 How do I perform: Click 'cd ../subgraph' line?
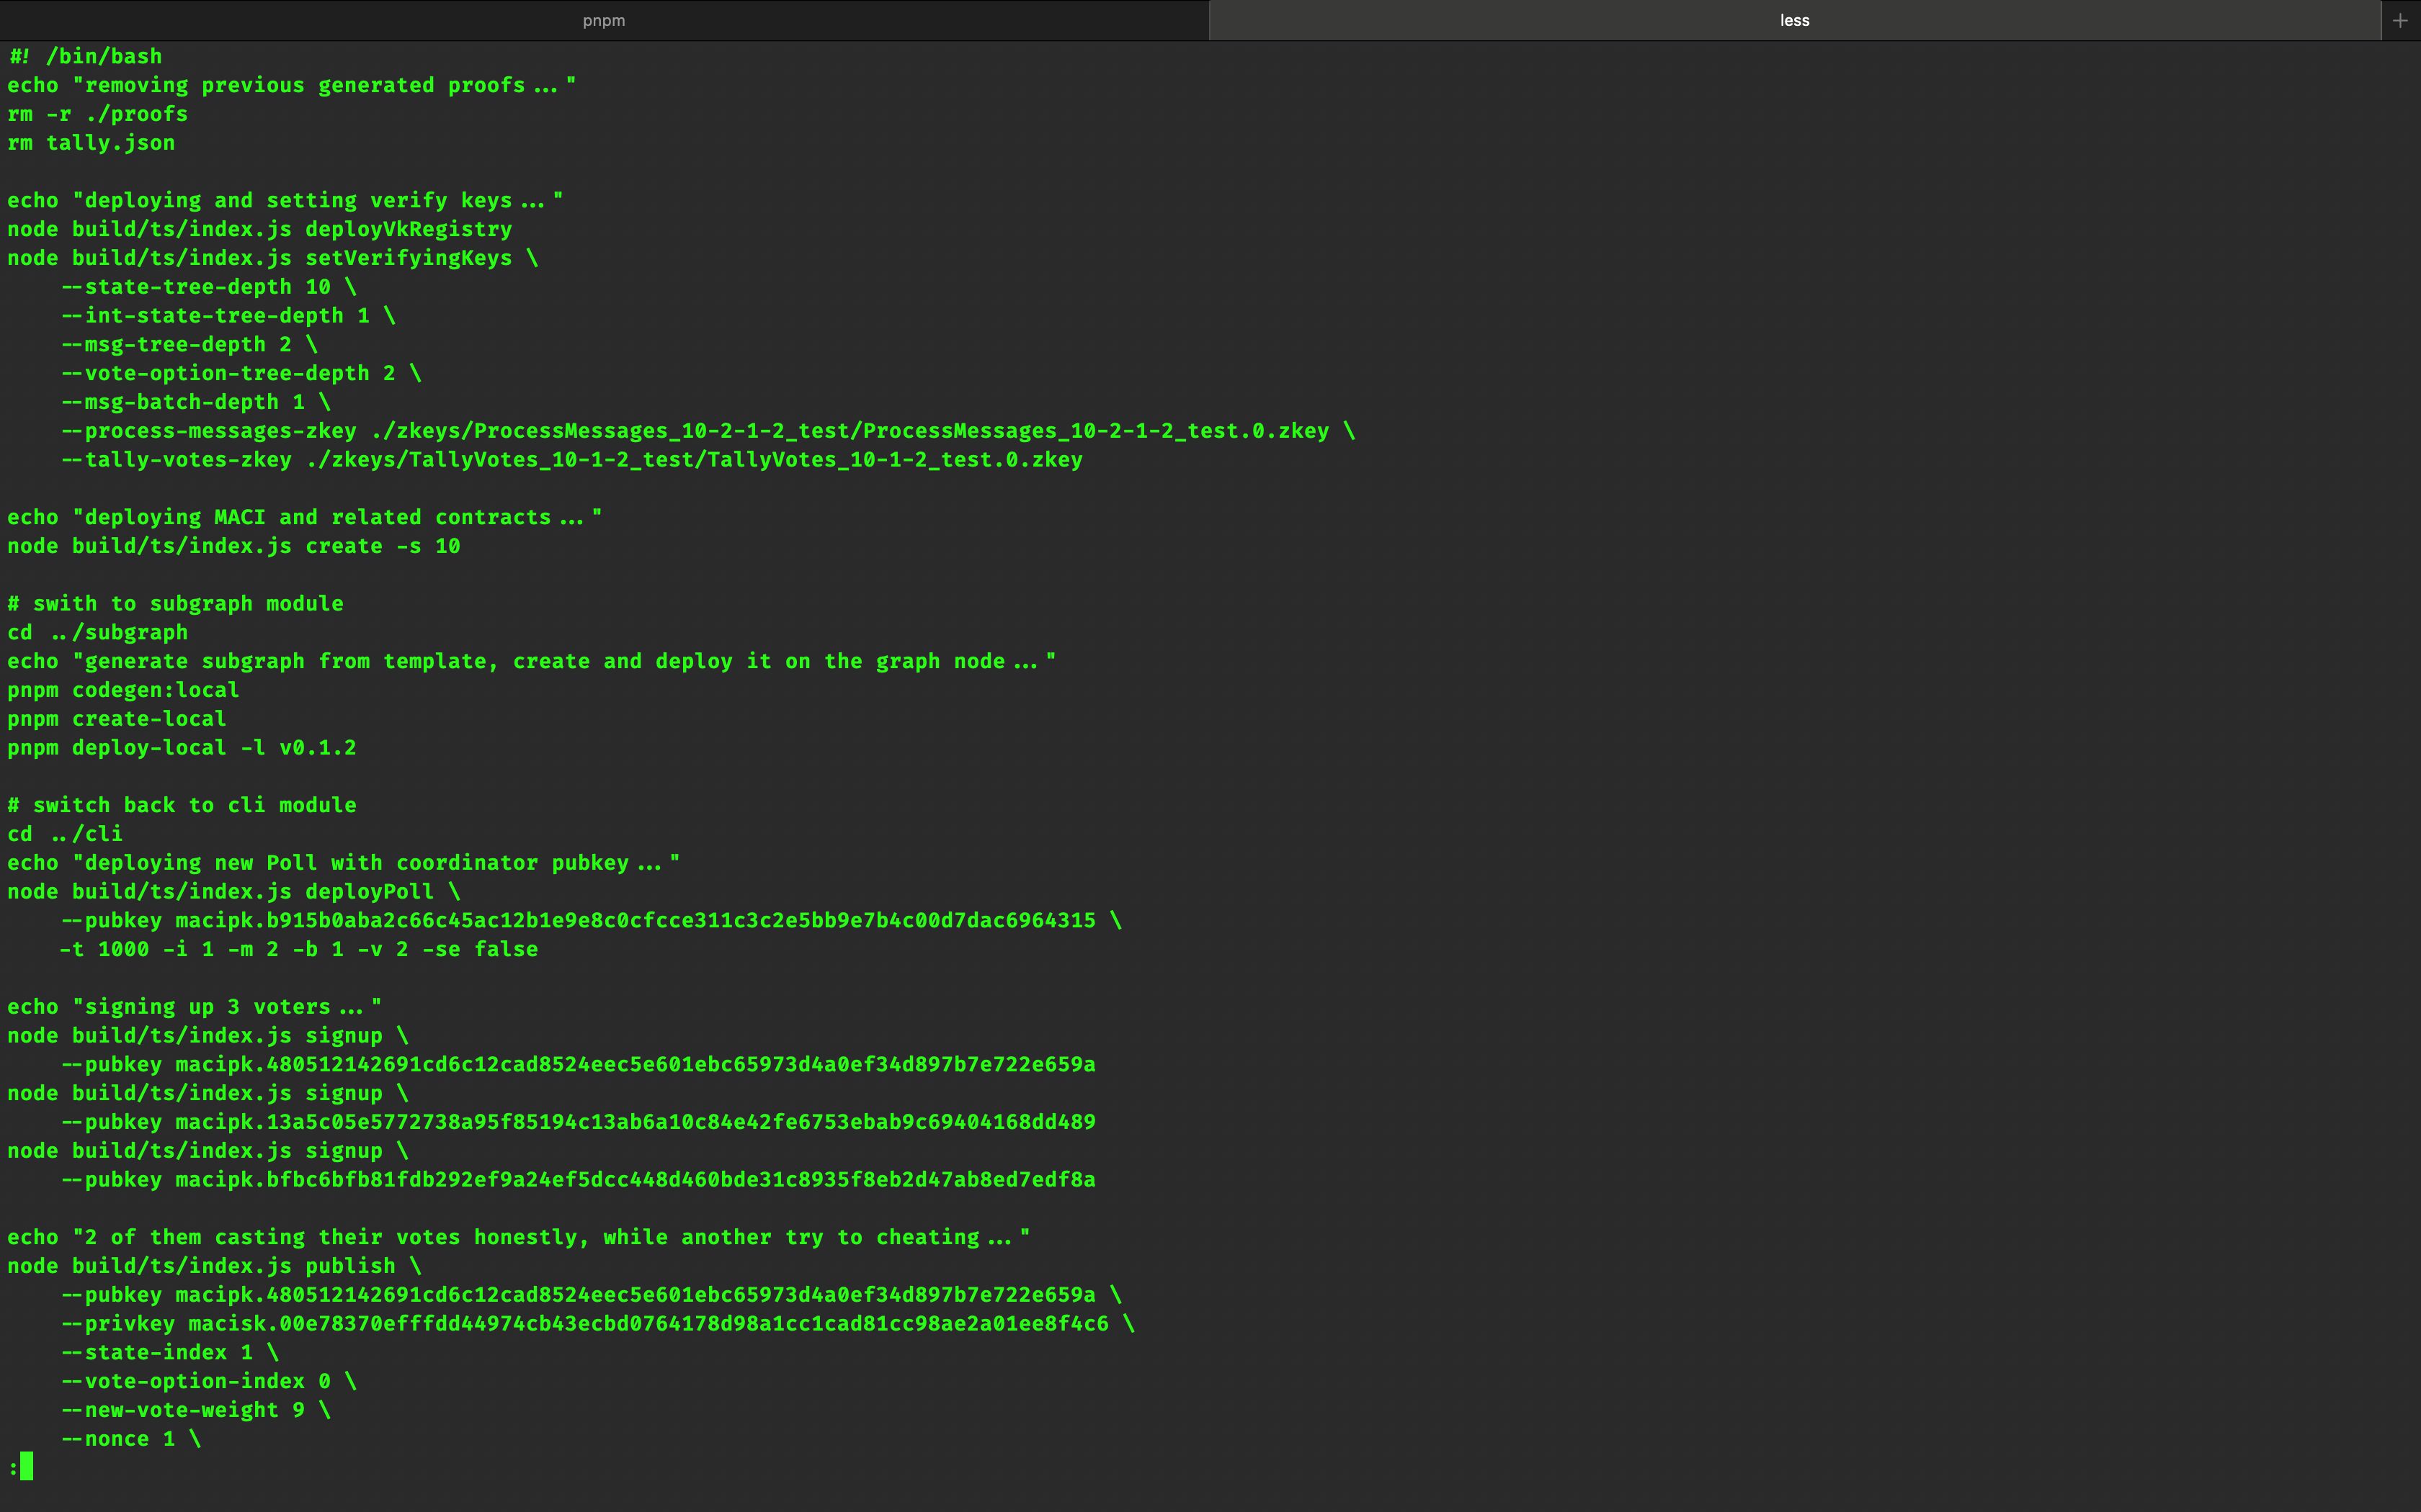click(x=98, y=633)
